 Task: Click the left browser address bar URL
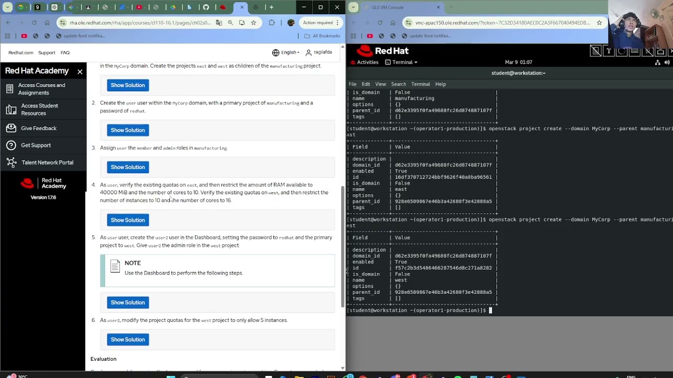(x=140, y=23)
